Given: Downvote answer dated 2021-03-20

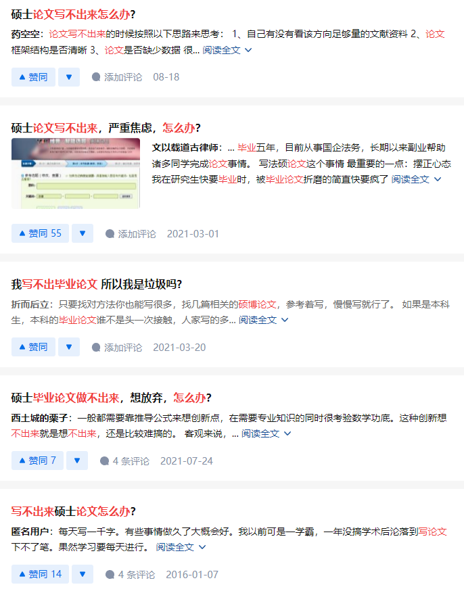Looking at the screenshot, I should pyautogui.click(x=69, y=347).
